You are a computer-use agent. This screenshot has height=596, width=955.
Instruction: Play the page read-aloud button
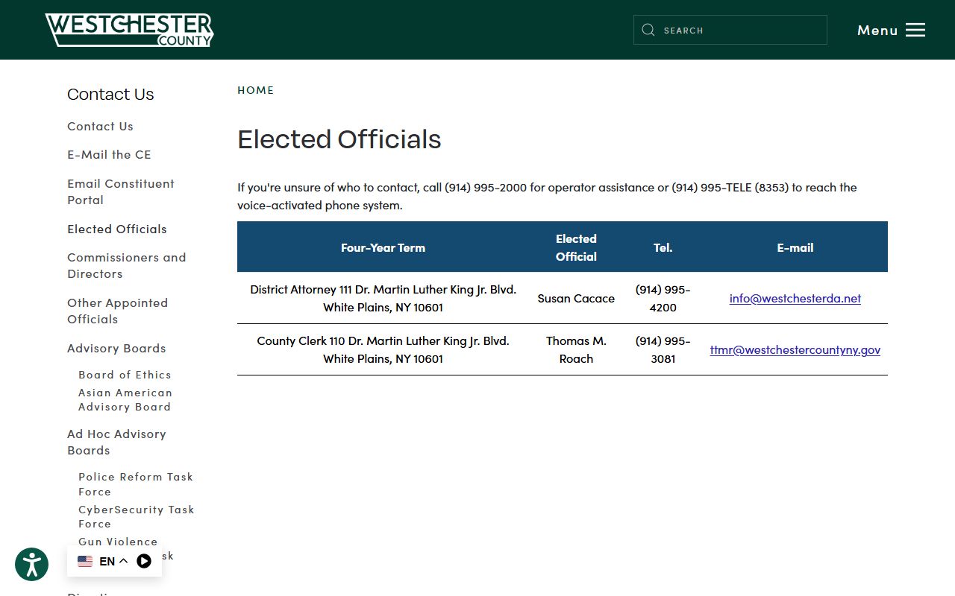point(144,561)
